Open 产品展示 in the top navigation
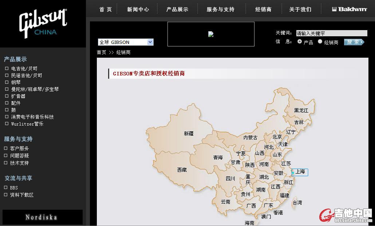The height and width of the screenshot is (226, 375). click(177, 9)
